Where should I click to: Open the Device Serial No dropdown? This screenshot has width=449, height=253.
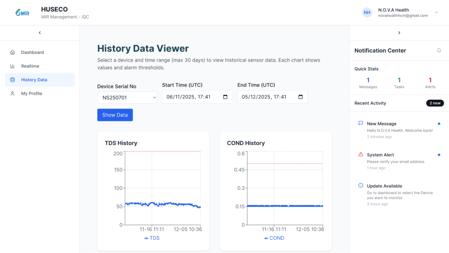127,98
